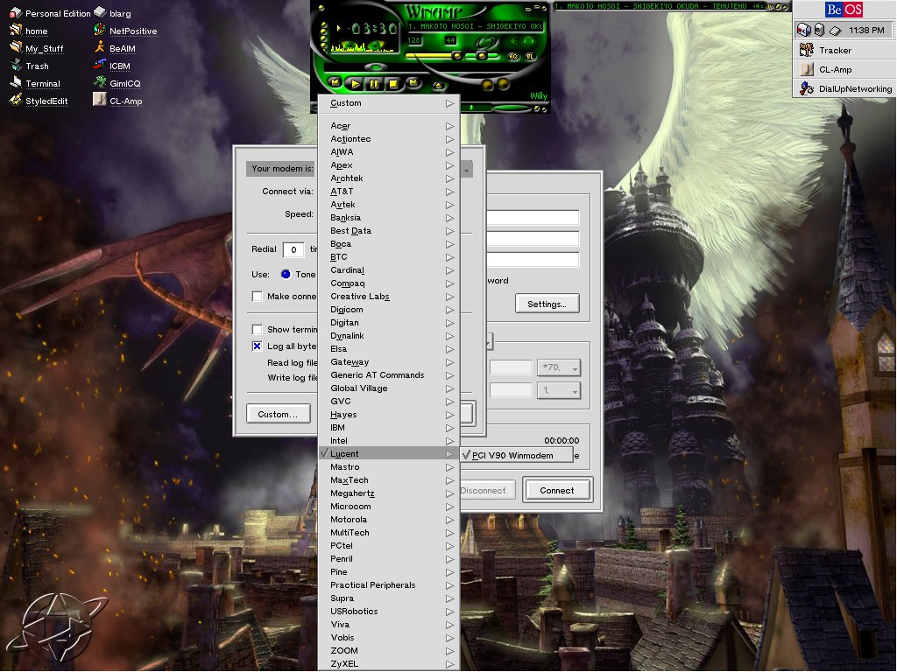The image size is (897, 672).
Task: Choose ZyXEL in the modem menu
Action: (x=389, y=664)
